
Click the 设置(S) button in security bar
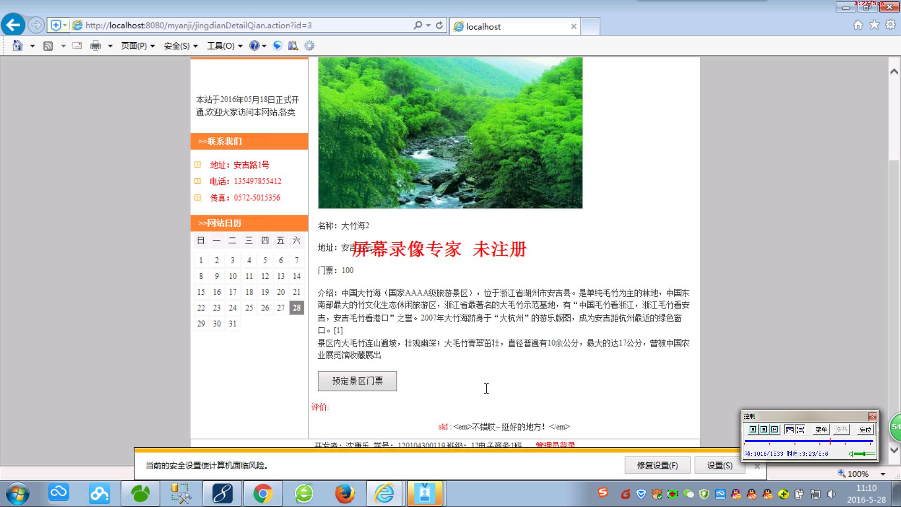tap(719, 465)
